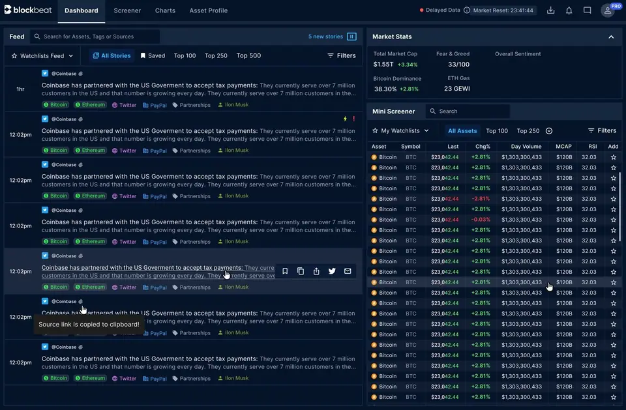Open the chat messages icon in the top bar

click(x=588, y=10)
